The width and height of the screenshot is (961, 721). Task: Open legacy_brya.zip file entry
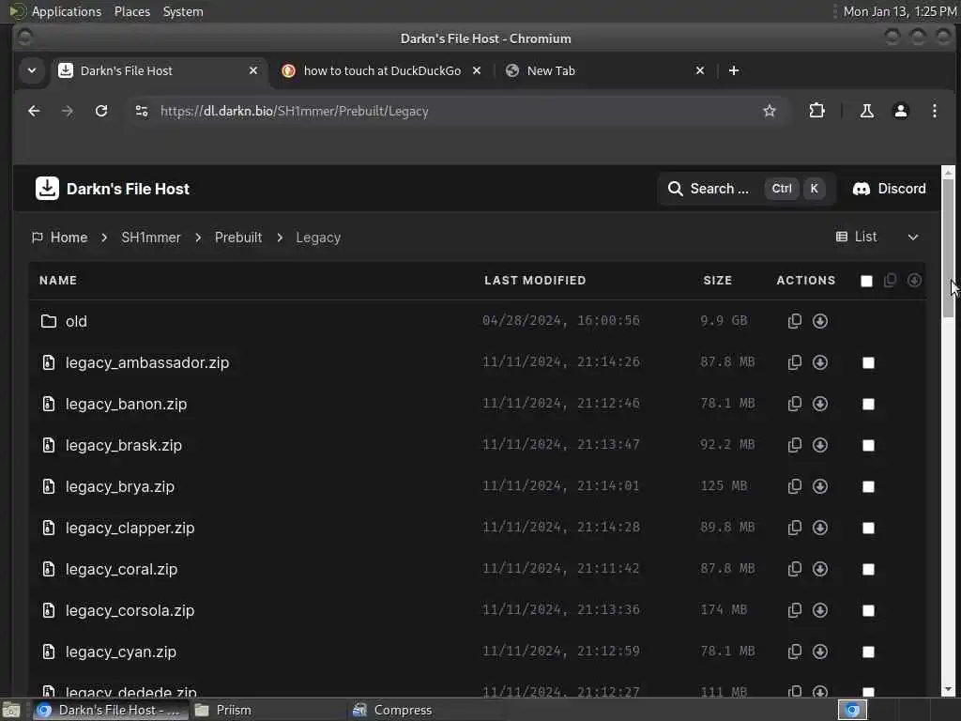(120, 487)
